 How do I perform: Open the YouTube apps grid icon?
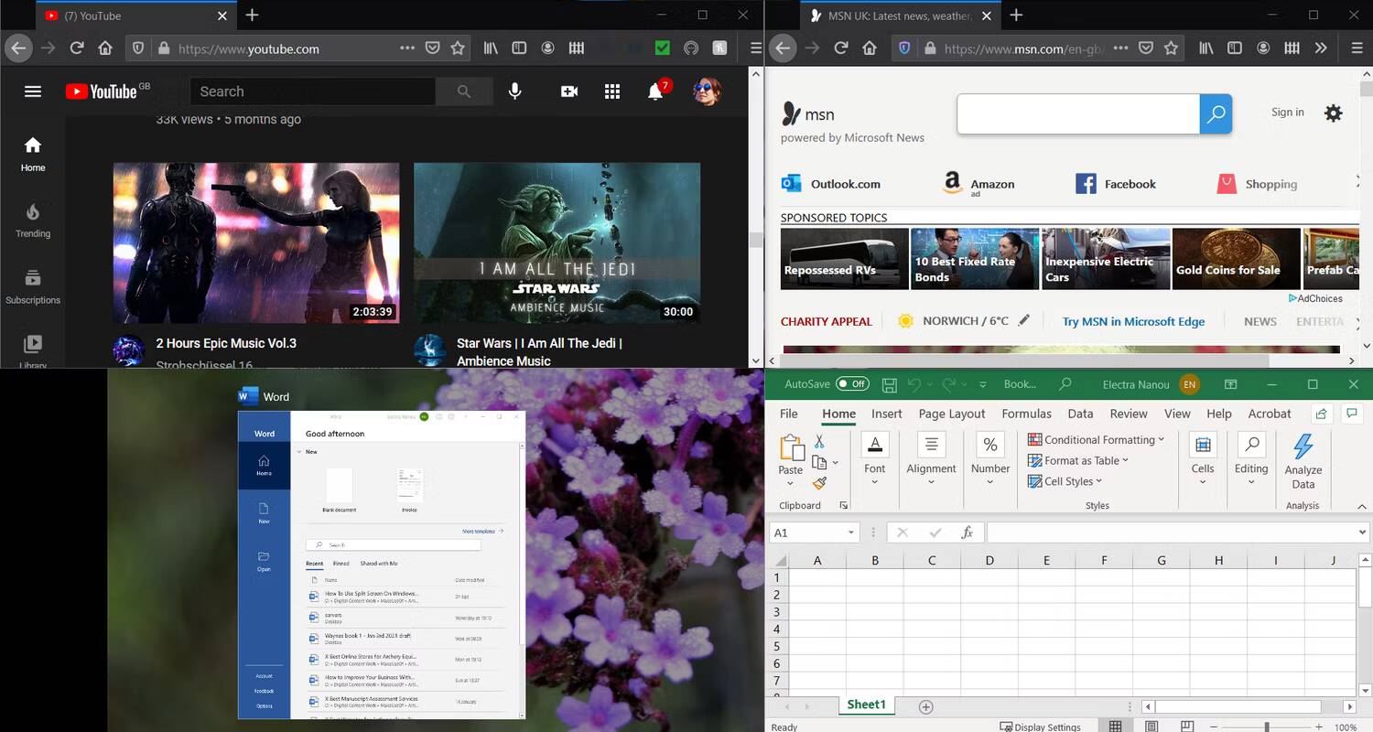(611, 91)
